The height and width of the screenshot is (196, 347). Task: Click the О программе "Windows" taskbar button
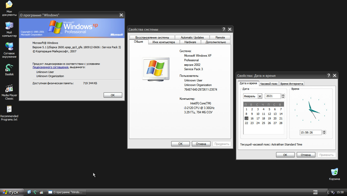(x=66, y=192)
